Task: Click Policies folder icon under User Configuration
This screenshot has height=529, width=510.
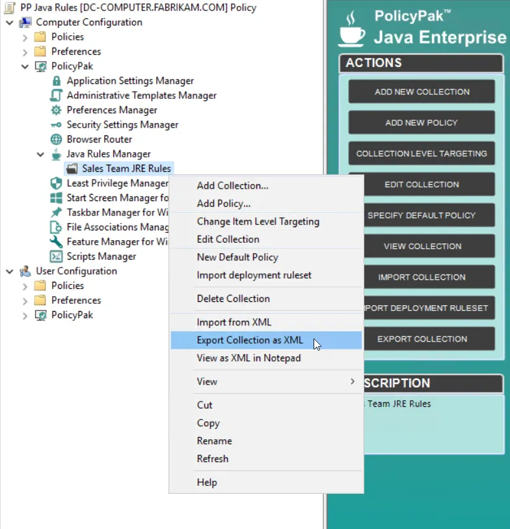Action: (x=40, y=286)
